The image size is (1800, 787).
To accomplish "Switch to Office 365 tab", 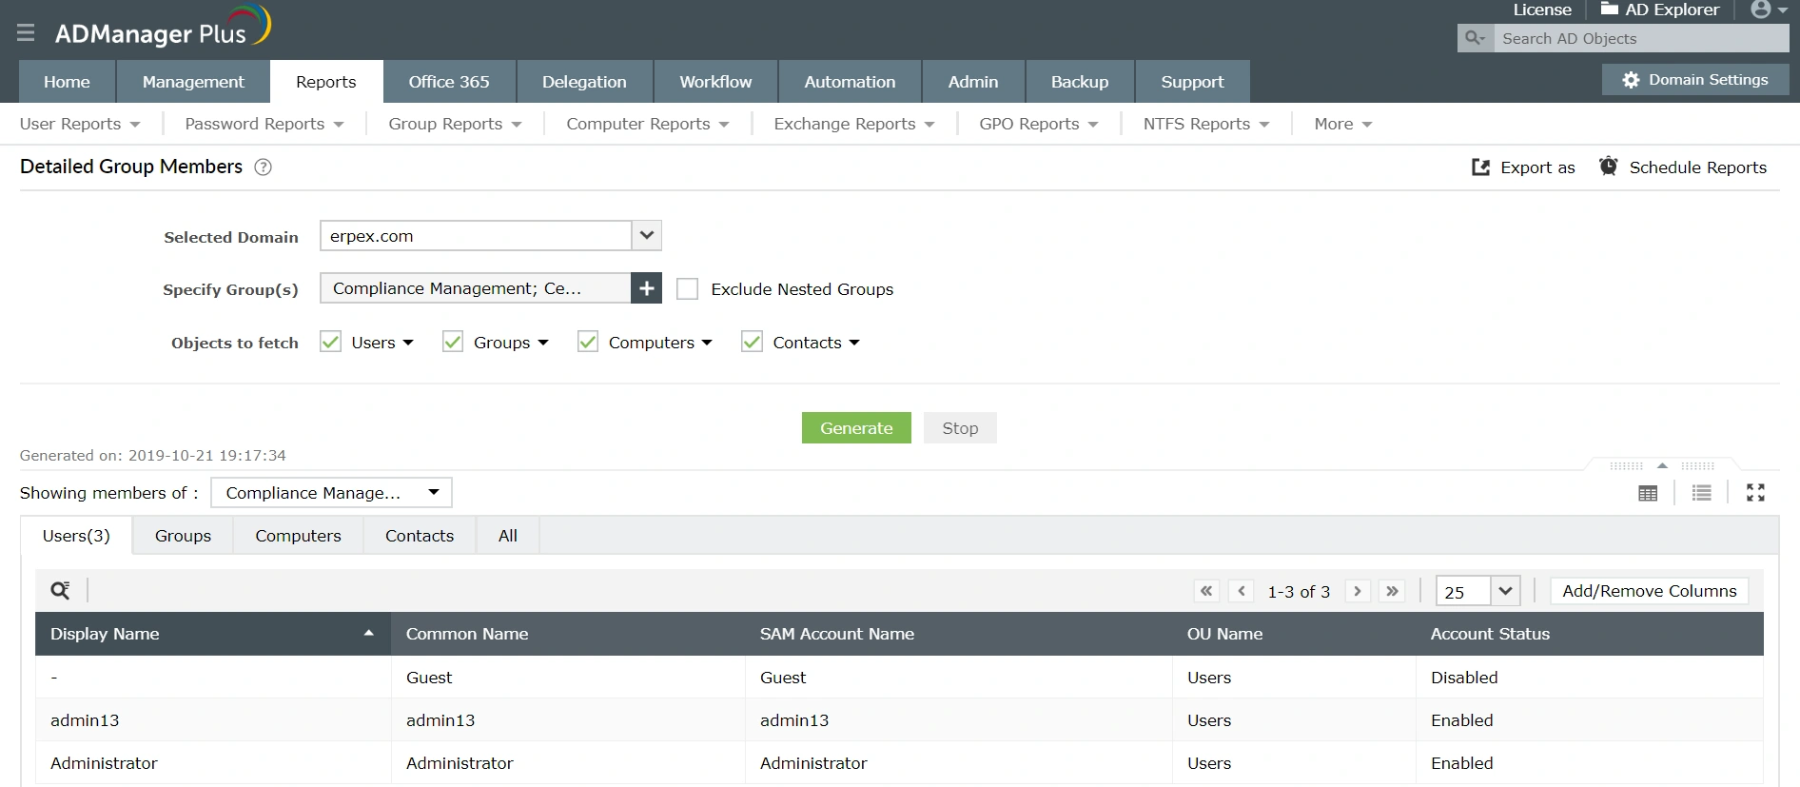I will 449,82.
